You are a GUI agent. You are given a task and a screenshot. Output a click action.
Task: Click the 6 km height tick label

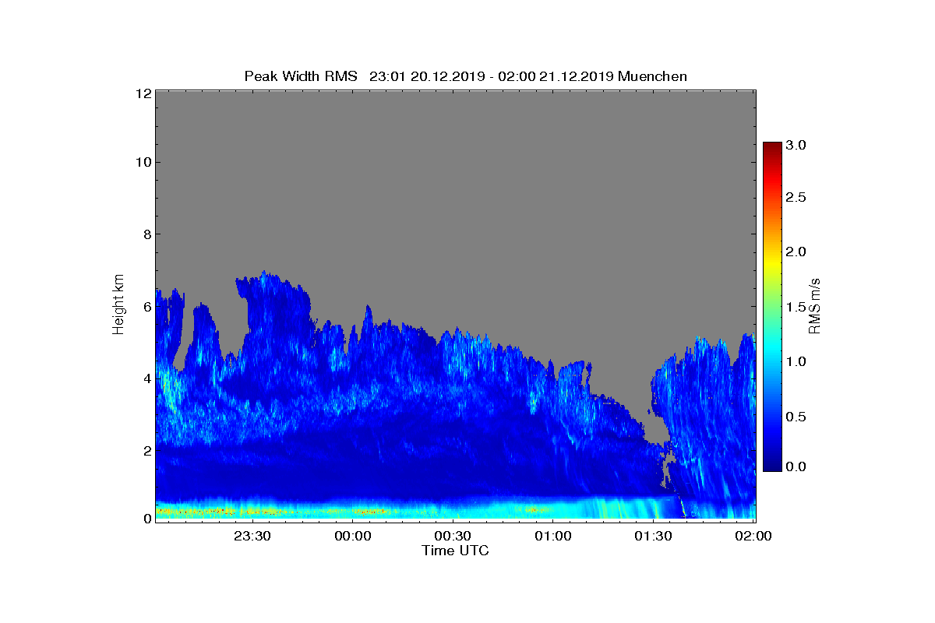[x=146, y=306]
